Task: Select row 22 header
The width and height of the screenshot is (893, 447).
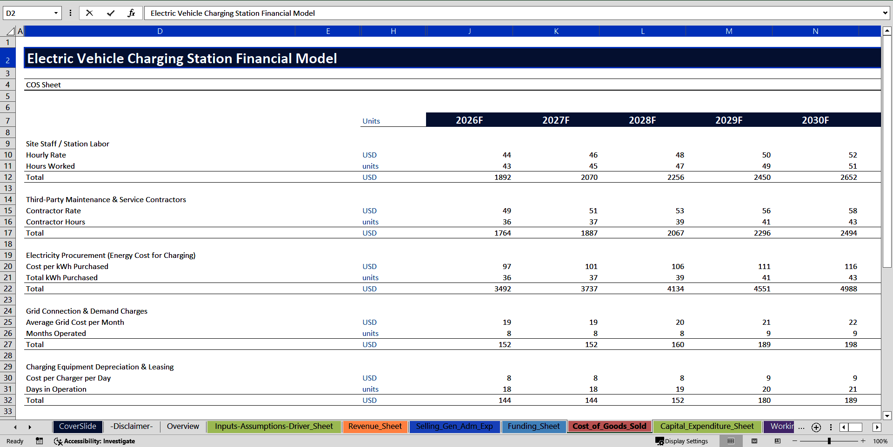Action: [8, 289]
